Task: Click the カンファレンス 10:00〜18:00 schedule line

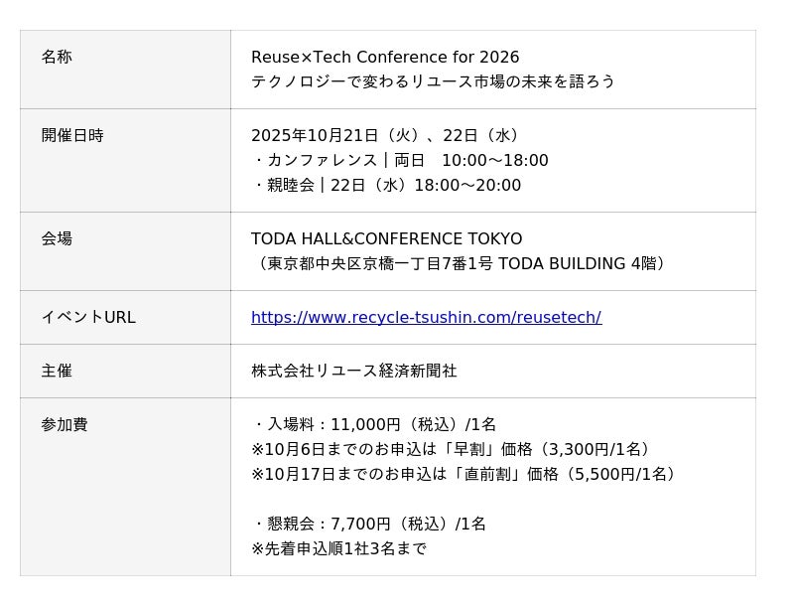Action: coord(400,161)
